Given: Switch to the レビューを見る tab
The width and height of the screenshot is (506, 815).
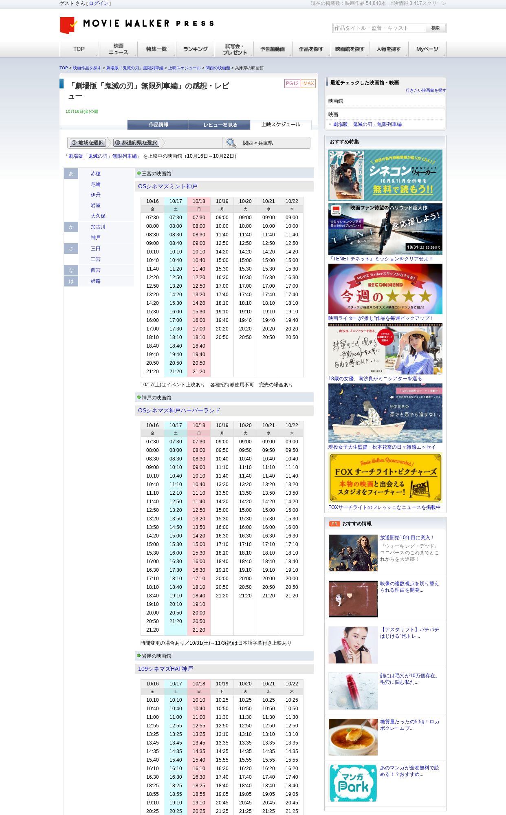Looking at the screenshot, I should pyautogui.click(x=220, y=125).
